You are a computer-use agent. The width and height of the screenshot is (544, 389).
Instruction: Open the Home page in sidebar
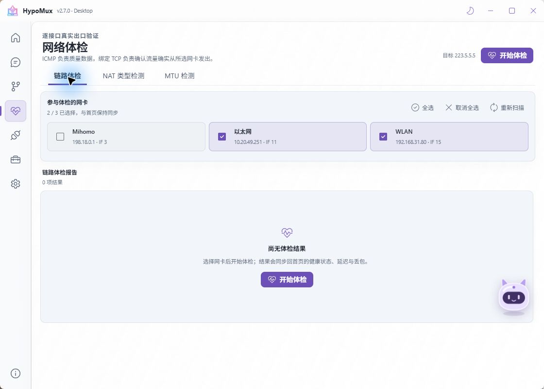15,37
